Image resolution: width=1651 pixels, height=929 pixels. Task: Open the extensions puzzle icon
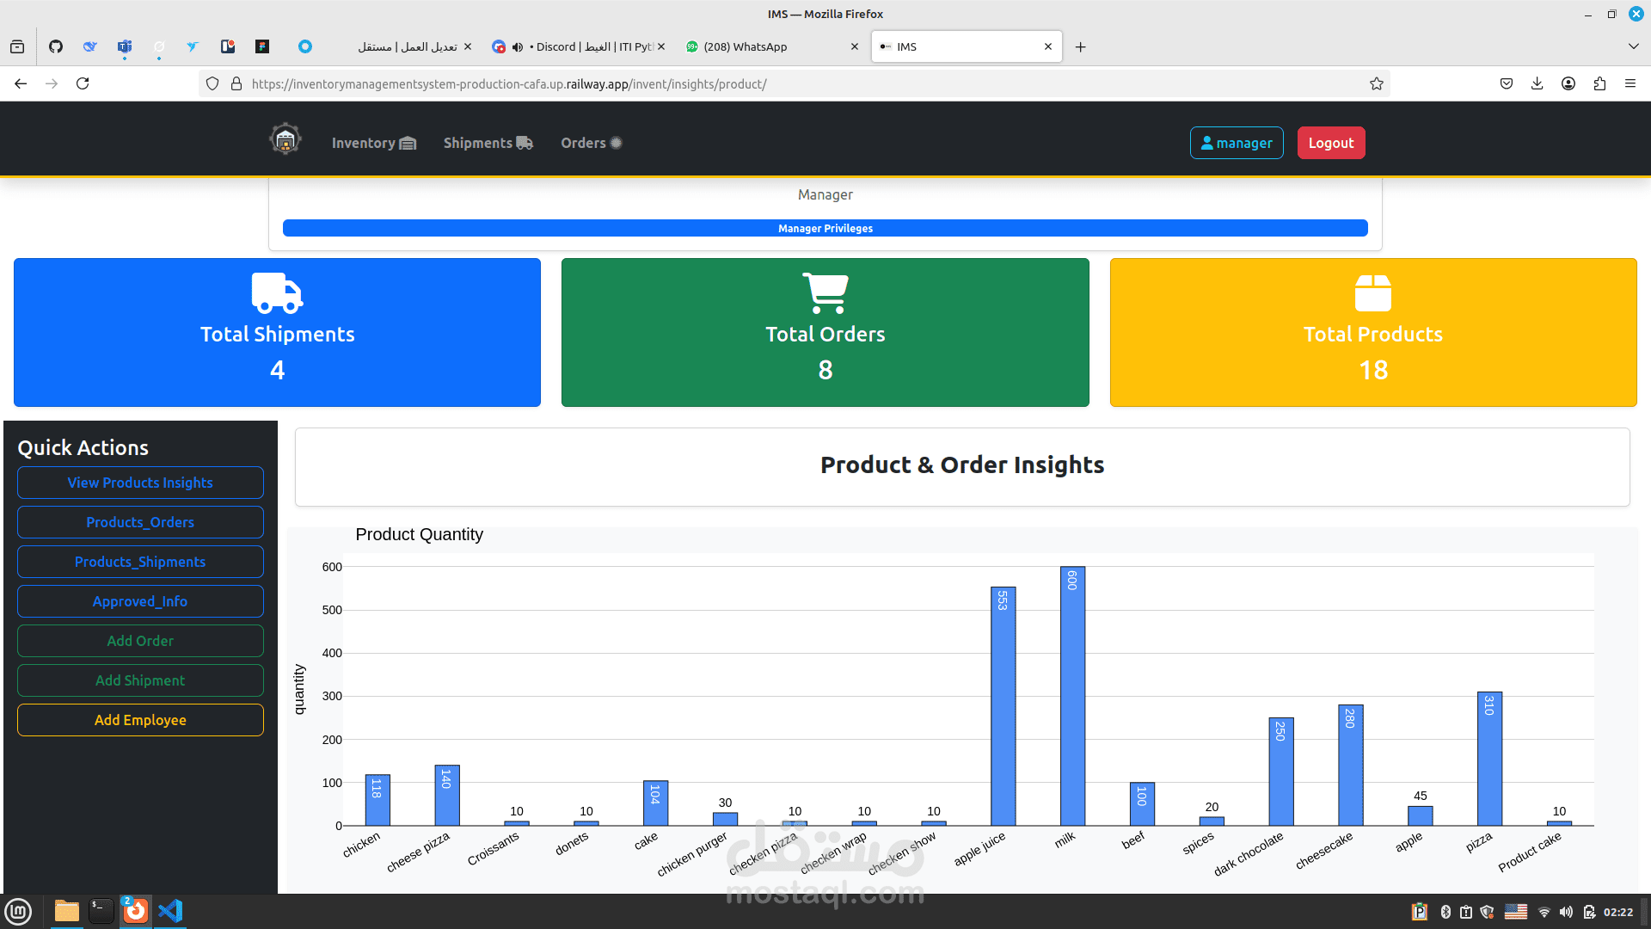coord(1599,83)
